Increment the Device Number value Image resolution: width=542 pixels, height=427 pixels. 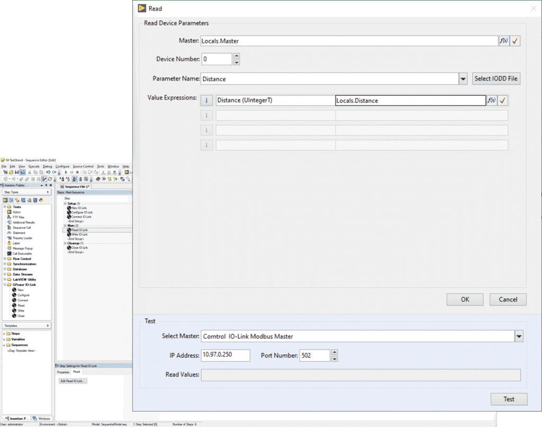tap(237, 56)
